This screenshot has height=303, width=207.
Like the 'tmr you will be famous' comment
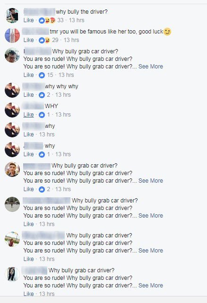[x=28, y=40]
